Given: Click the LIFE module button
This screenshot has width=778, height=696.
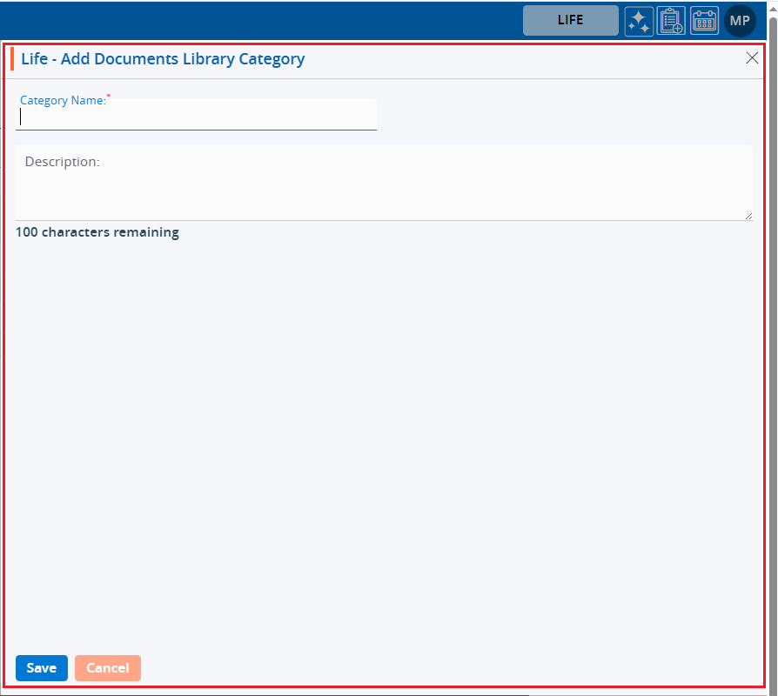Looking at the screenshot, I should [x=570, y=20].
